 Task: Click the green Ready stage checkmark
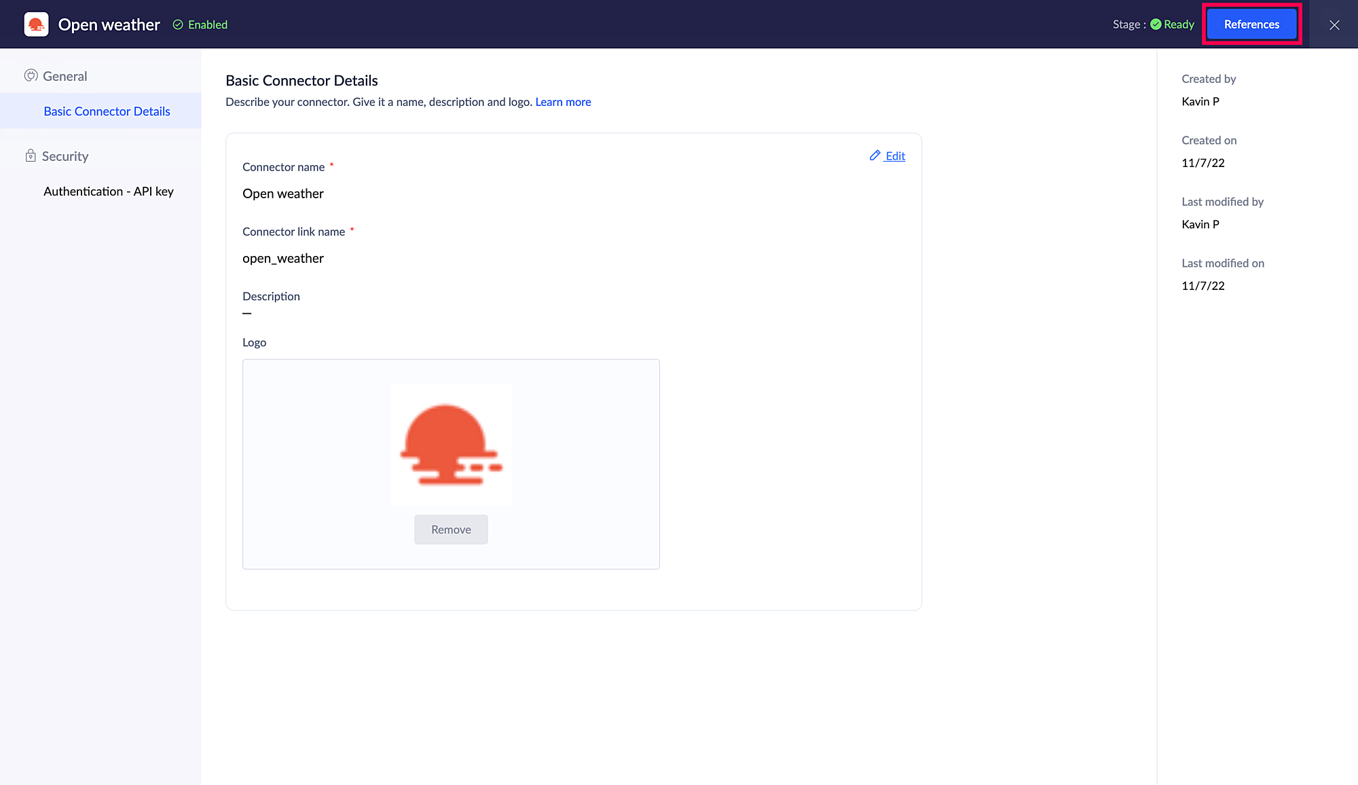tap(1156, 24)
